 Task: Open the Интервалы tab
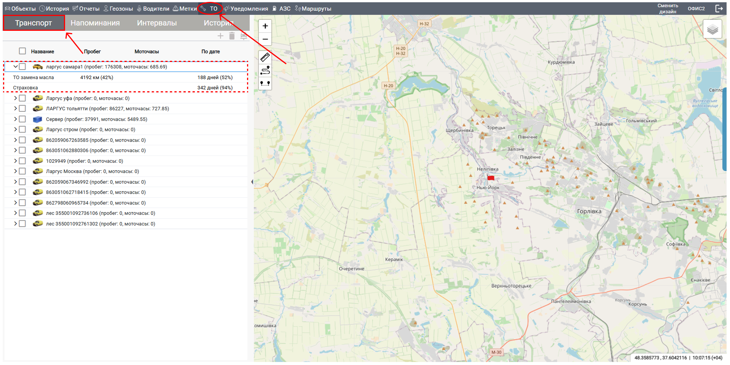157,23
